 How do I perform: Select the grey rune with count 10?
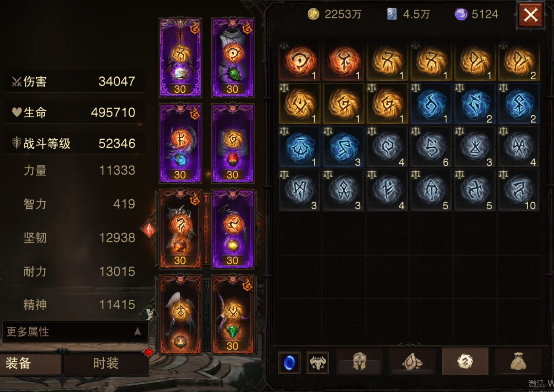[519, 191]
